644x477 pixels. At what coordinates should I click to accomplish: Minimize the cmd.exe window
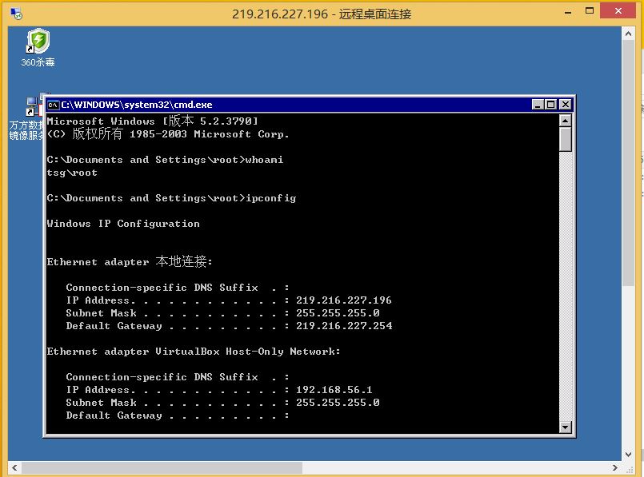coord(538,105)
